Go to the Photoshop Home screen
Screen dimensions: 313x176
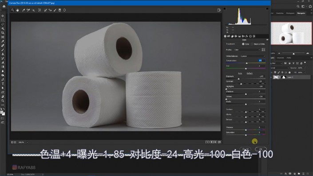coord(4,6)
